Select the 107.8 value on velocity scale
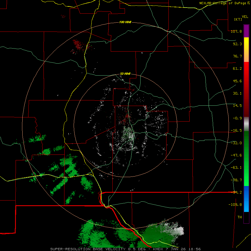The image size is (251, 251). tap(236, 31)
